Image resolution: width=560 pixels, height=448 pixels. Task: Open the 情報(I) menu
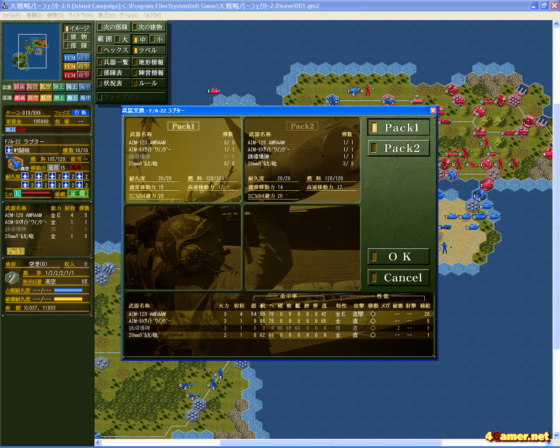[34, 15]
